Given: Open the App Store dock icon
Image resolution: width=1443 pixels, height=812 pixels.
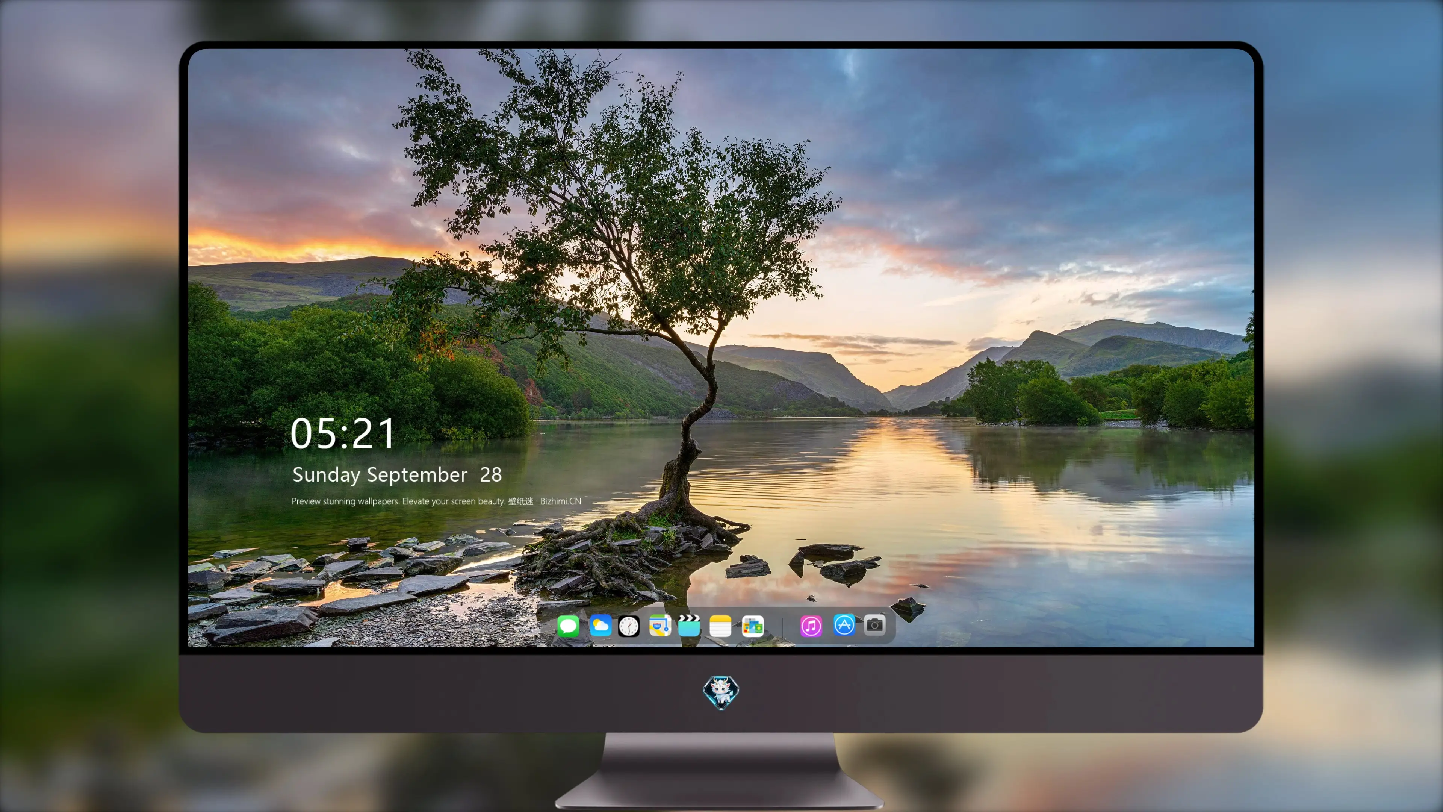Looking at the screenshot, I should 844,625.
